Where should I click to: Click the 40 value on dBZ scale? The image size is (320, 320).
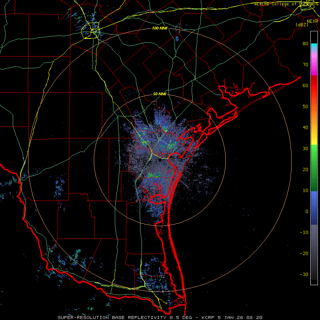click(305, 128)
